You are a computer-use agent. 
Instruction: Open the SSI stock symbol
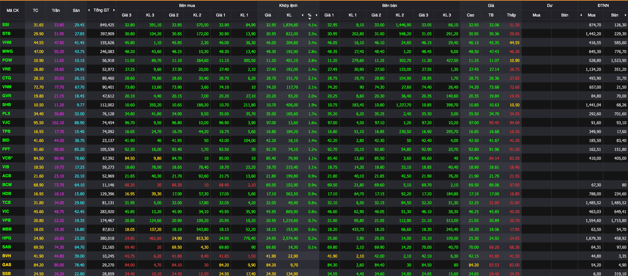coord(6,25)
